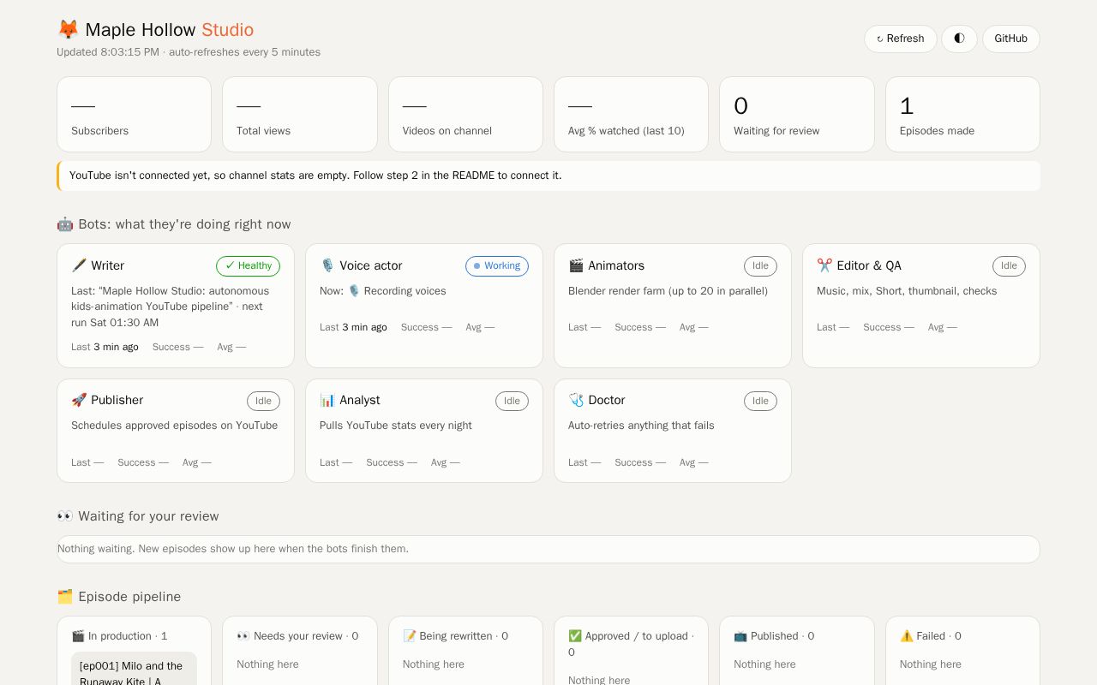This screenshot has height=685, width=1097.
Task: Click the Idle badge on Analyst card
Action: tap(512, 401)
